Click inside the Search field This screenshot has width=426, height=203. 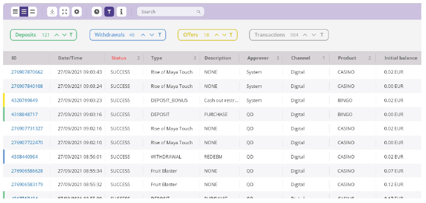170,12
